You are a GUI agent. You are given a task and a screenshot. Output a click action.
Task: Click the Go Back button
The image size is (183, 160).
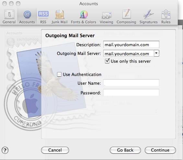click(x=125, y=150)
